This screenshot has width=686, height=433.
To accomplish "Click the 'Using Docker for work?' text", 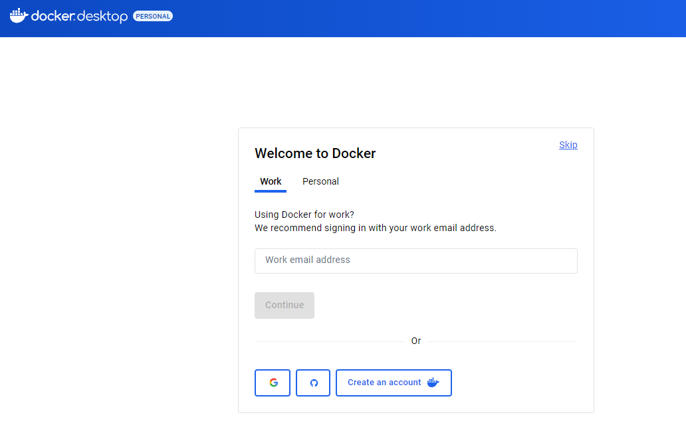I will click(x=304, y=215).
